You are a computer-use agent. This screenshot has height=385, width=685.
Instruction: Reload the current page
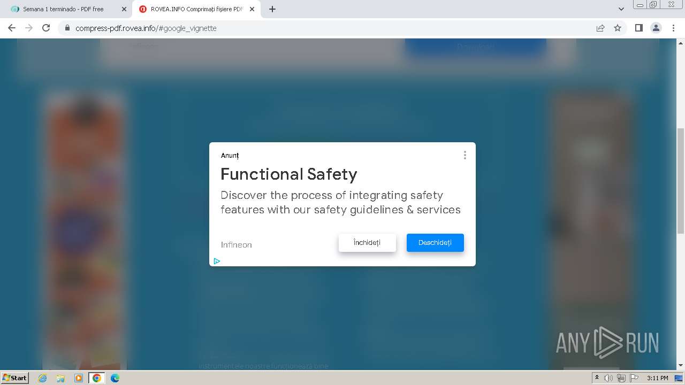[x=46, y=28]
